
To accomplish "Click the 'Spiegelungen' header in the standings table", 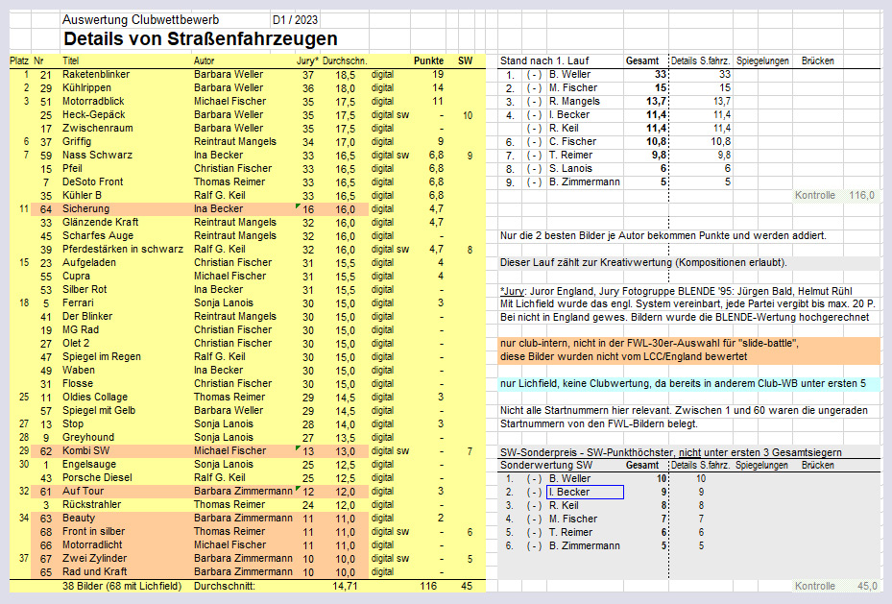I will (762, 60).
